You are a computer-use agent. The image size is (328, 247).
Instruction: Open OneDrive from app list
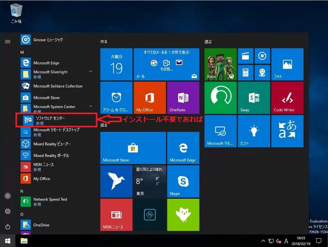(x=57, y=225)
